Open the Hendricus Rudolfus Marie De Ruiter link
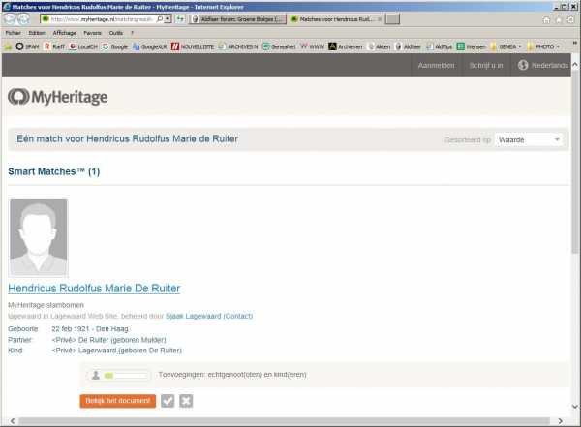Viewport: 581px width, 427px height. [94, 289]
